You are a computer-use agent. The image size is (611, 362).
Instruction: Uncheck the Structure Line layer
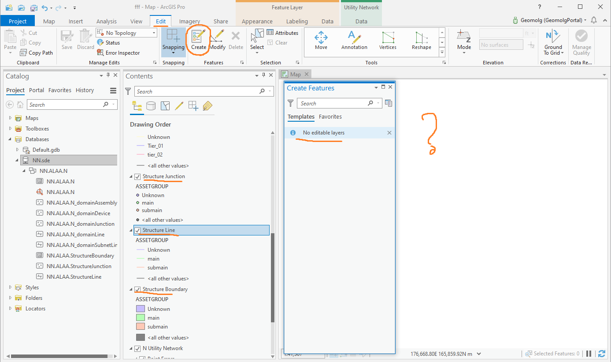137,230
